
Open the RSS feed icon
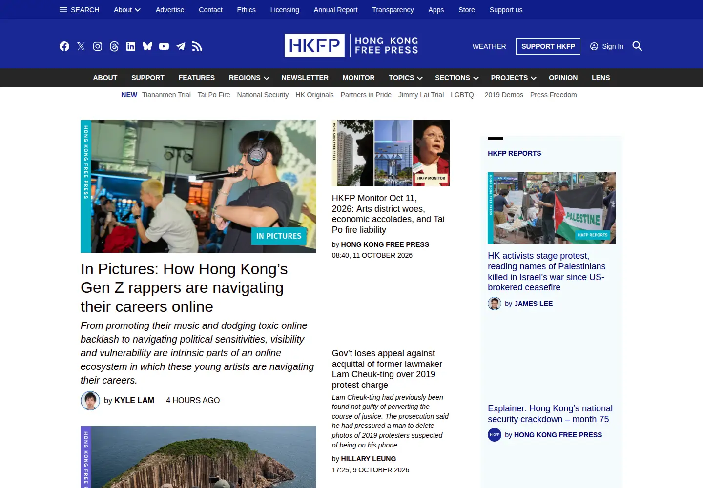tap(197, 46)
